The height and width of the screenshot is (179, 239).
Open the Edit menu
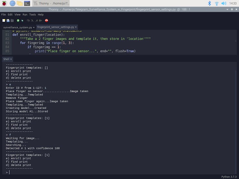[x=10, y=15]
